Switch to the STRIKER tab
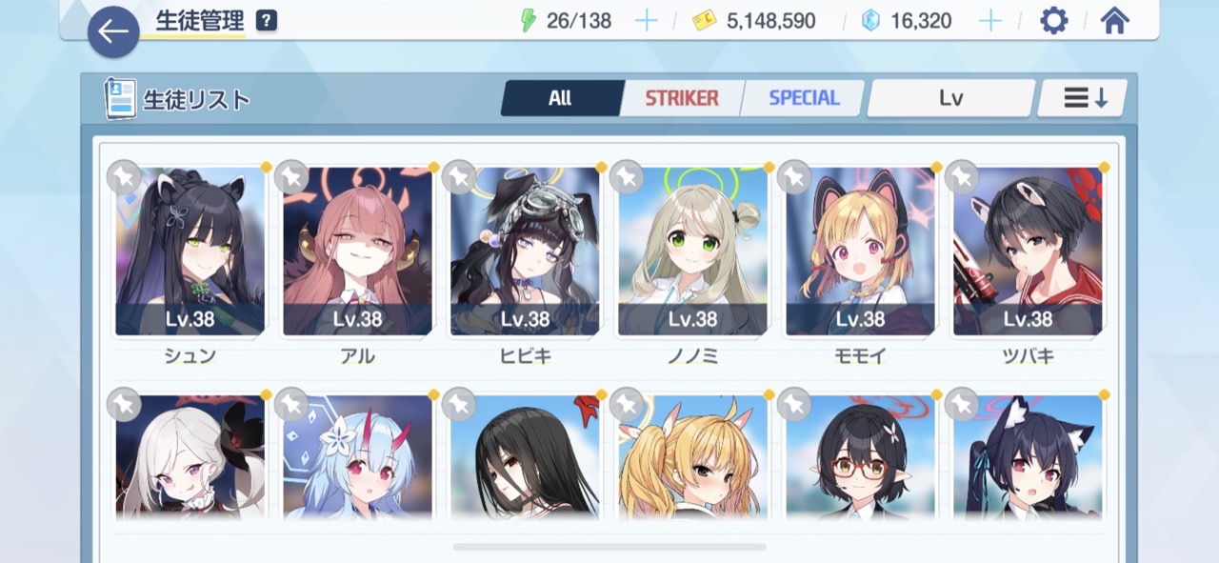This screenshot has height=563, width=1219. coord(682,98)
